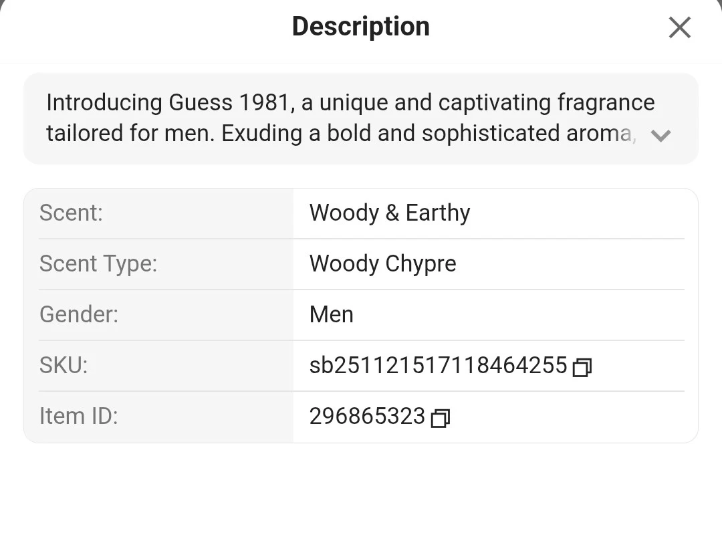The height and width of the screenshot is (559, 722).
Task: Click the Scent: label
Action: tap(71, 213)
